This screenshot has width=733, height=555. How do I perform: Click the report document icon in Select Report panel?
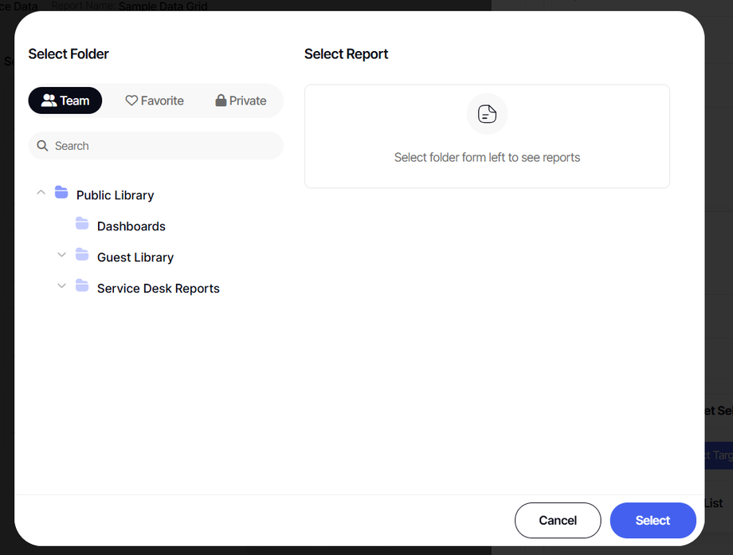(x=487, y=114)
